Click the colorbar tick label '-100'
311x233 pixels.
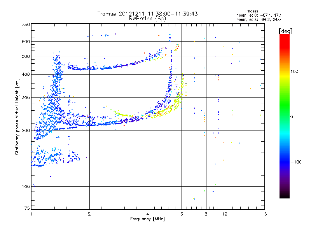(x=296, y=162)
